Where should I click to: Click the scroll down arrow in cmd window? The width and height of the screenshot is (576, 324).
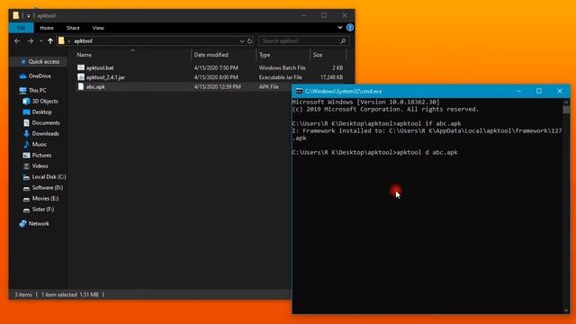pyautogui.click(x=566, y=310)
